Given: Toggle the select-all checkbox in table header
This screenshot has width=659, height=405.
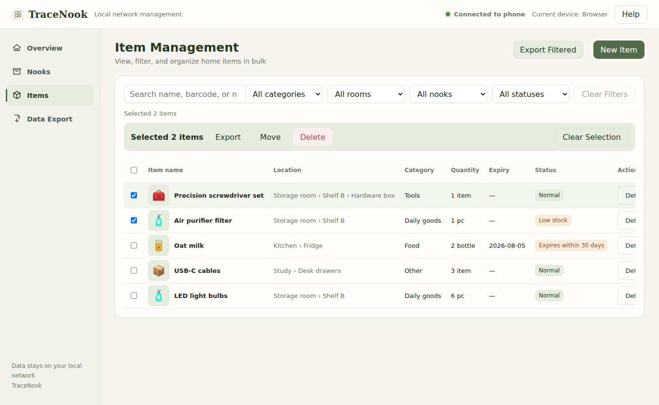Looking at the screenshot, I should point(134,170).
